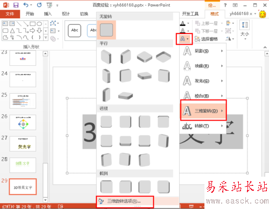Select the down block arrow shape

point(39,31)
